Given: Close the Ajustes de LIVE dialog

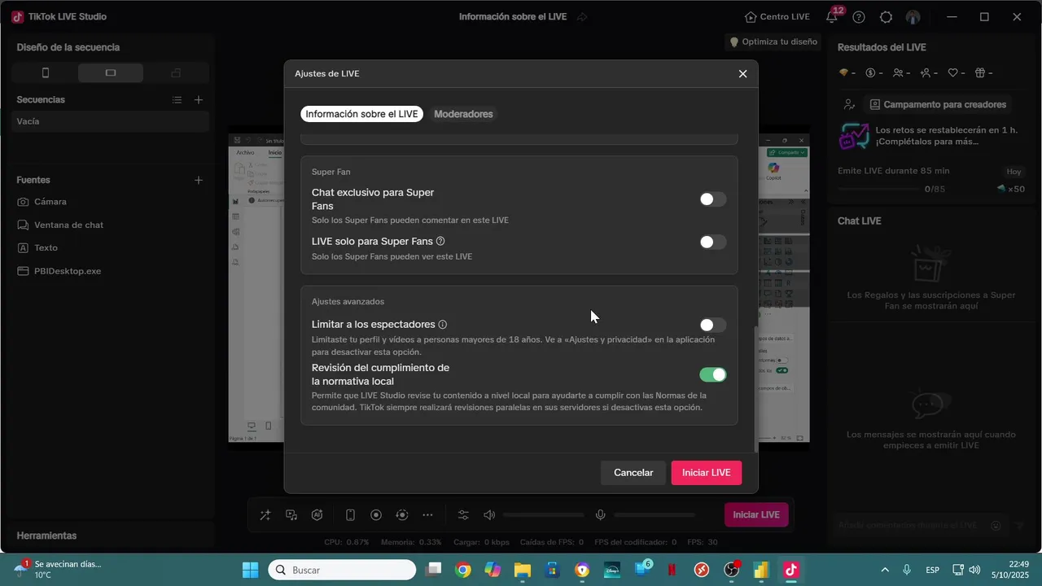Looking at the screenshot, I should (x=742, y=74).
